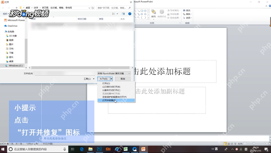
Task: Click the zoom slider handle
Action: coord(254,144)
